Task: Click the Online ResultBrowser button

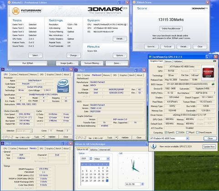Action: (x=171, y=29)
